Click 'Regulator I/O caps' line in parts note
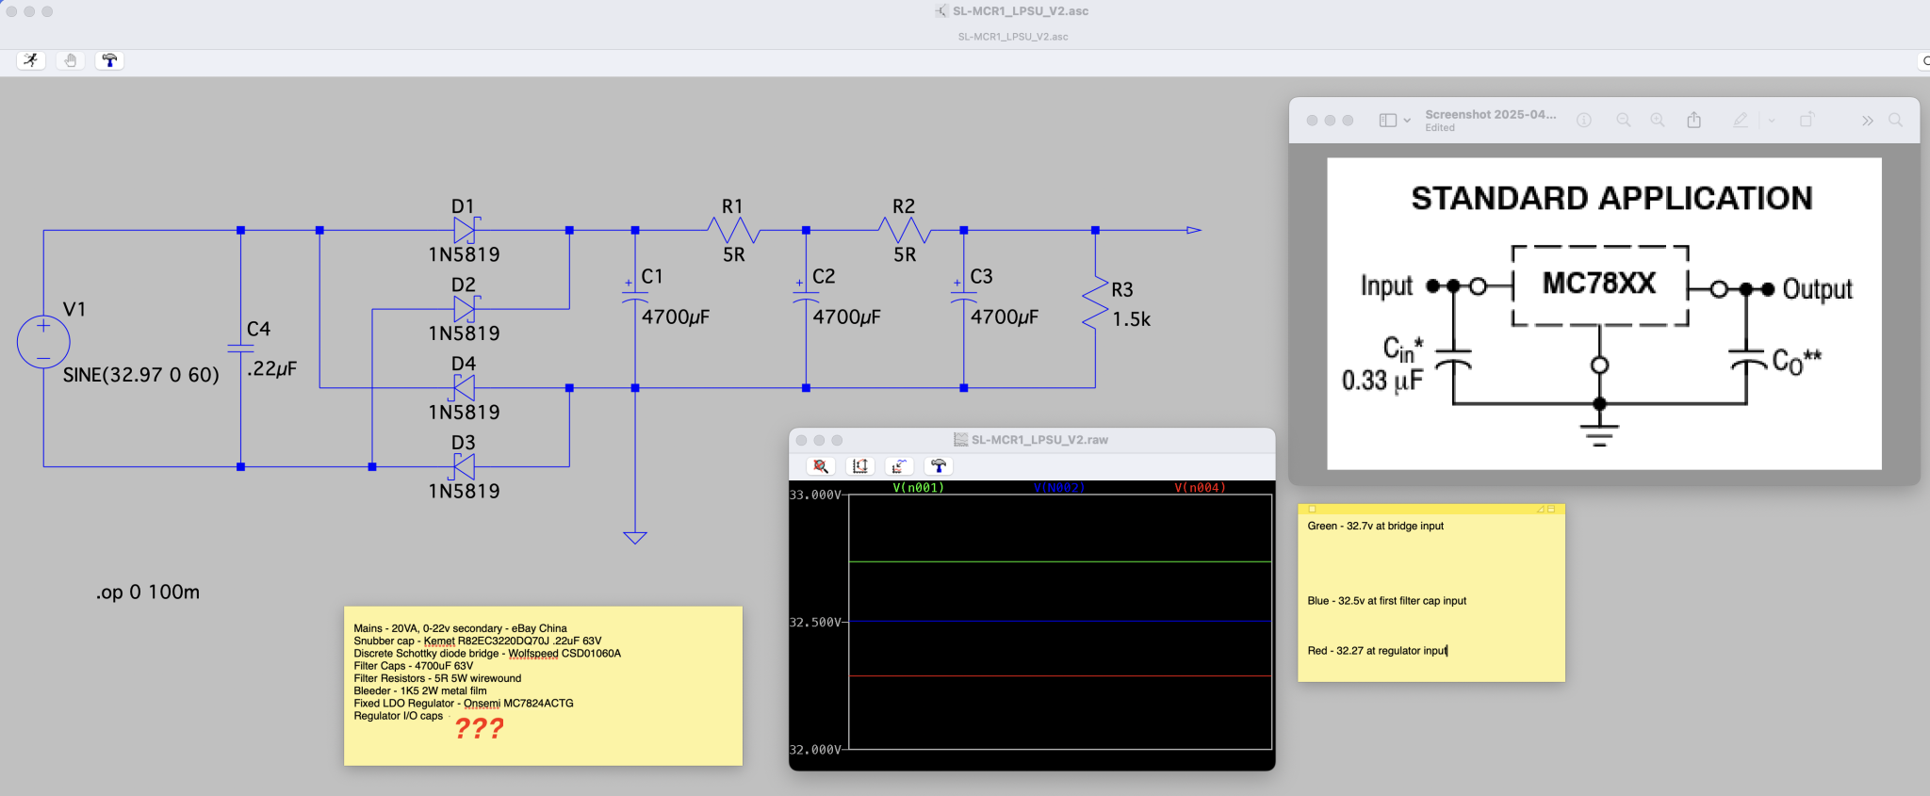The width and height of the screenshot is (1930, 796). point(398,716)
